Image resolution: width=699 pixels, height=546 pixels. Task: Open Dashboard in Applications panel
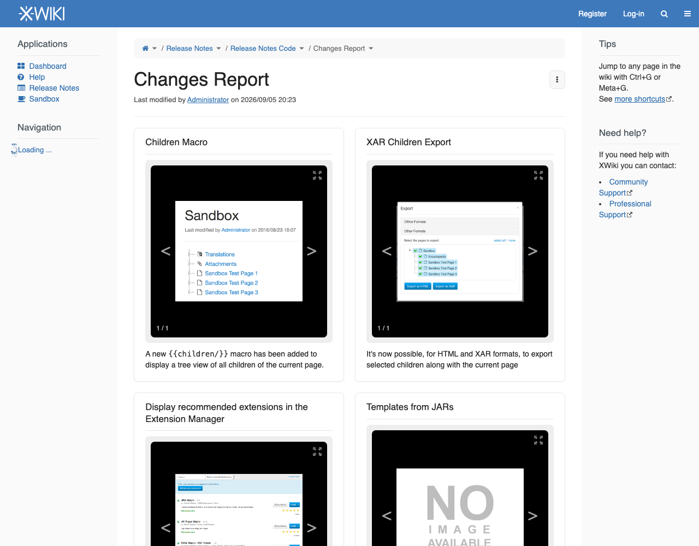(x=48, y=66)
